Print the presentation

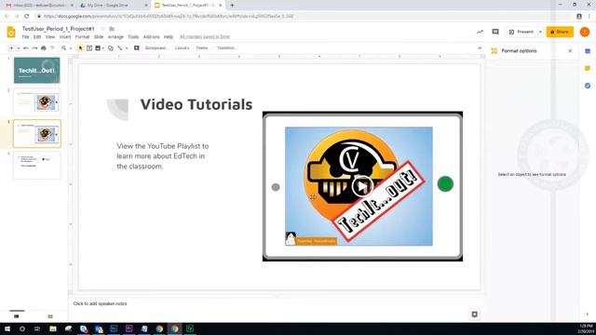[44, 48]
